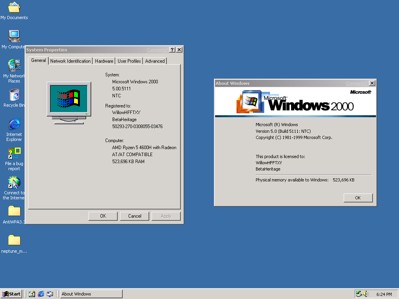This screenshot has height=299, width=399.
Task: Launch Internet Explorer from quick launch
Action: tap(41, 294)
